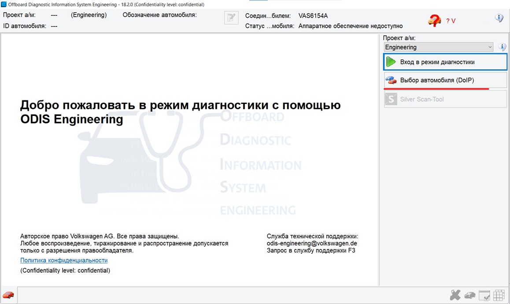Open the 'Политика конфиденциальности' link
Image resolution: width=510 pixels, height=304 pixels.
pos(64,260)
